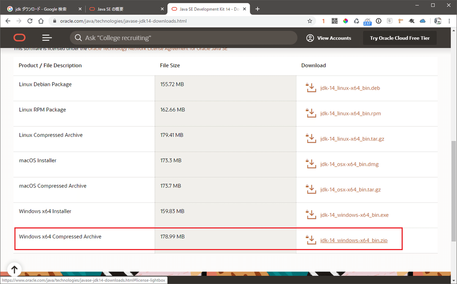This screenshot has width=457, height=284.
Task: Click the recycle arrows extension icon
Action: click(356, 21)
